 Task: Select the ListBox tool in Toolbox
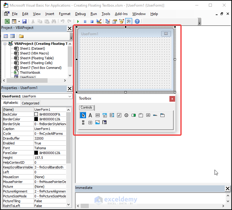point(112,115)
